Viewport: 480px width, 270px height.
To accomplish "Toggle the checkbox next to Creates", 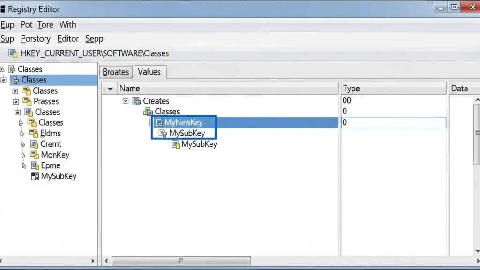I will [x=126, y=101].
